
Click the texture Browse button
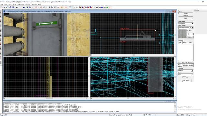tap(190, 34)
